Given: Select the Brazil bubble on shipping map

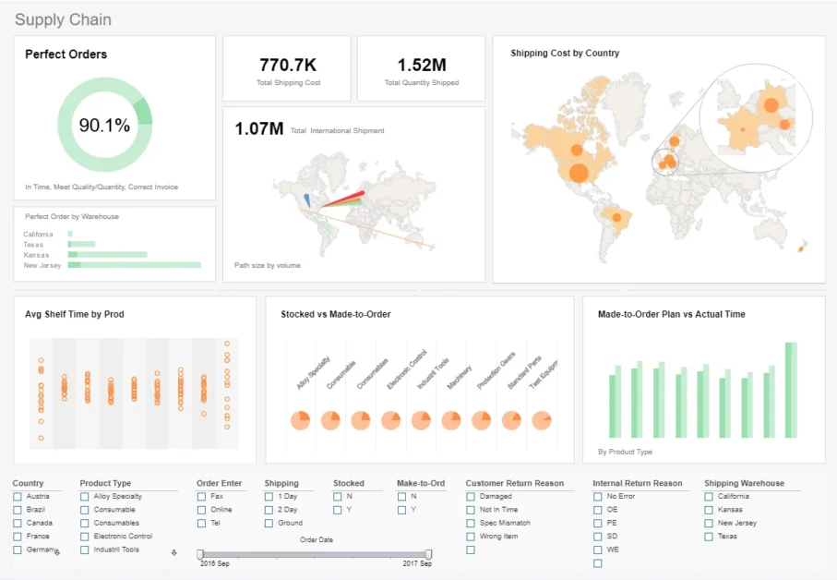Looking at the screenshot, I should coord(616,217).
